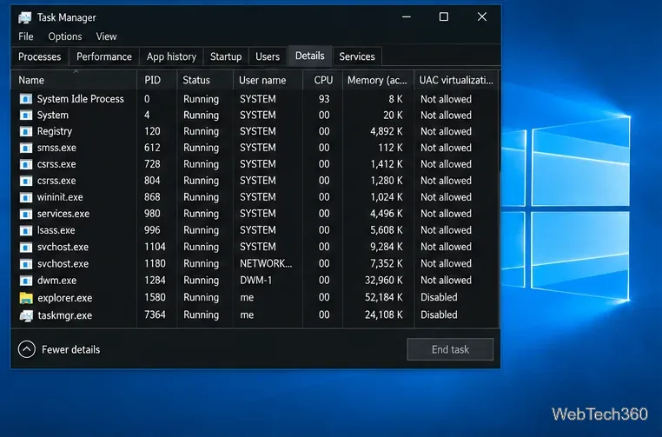The height and width of the screenshot is (437, 662).
Task: Click the 52,184 K memory value
Action: pos(384,297)
